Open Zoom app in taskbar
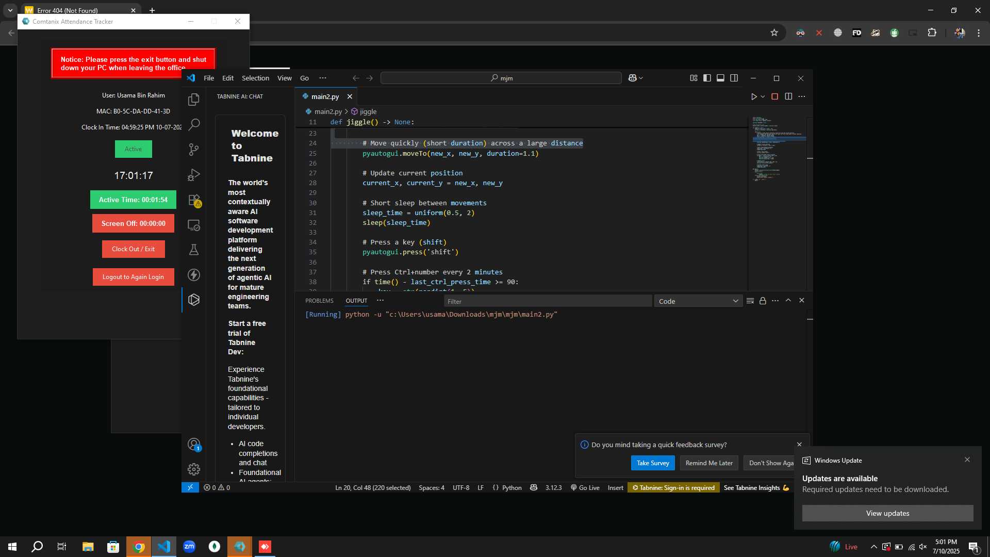 [189, 547]
